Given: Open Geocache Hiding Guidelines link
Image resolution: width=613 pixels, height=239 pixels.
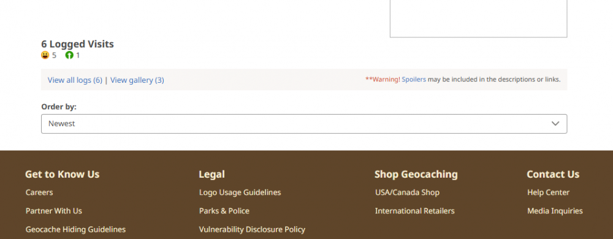Looking at the screenshot, I should click(75, 229).
